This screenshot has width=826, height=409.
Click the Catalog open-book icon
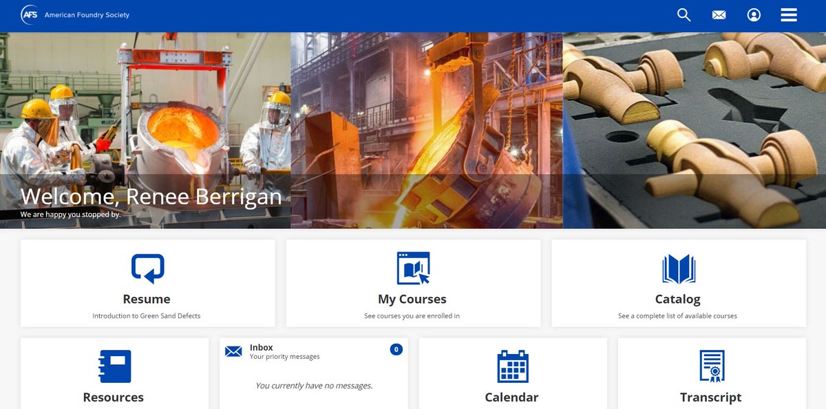[x=679, y=269]
